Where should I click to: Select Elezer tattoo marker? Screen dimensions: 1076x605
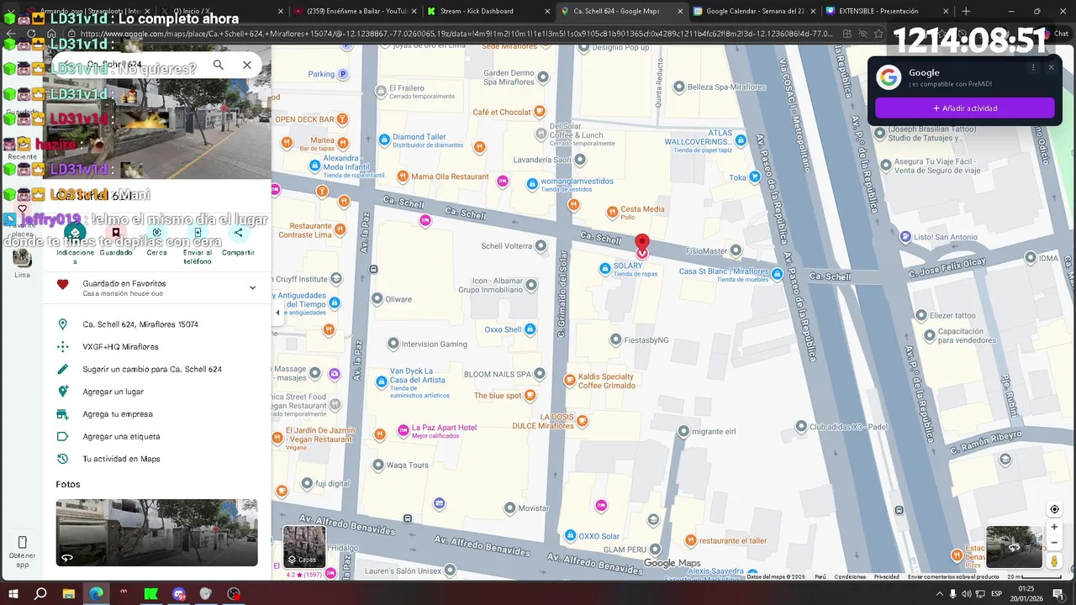[920, 316]
